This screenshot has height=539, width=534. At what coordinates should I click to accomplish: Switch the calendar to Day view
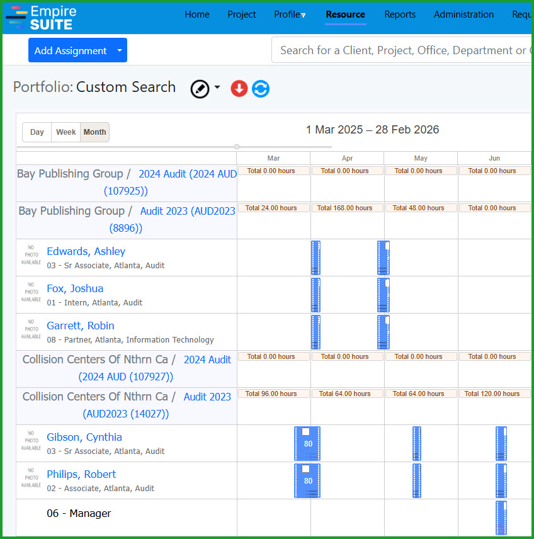click(x=37, y=132)
